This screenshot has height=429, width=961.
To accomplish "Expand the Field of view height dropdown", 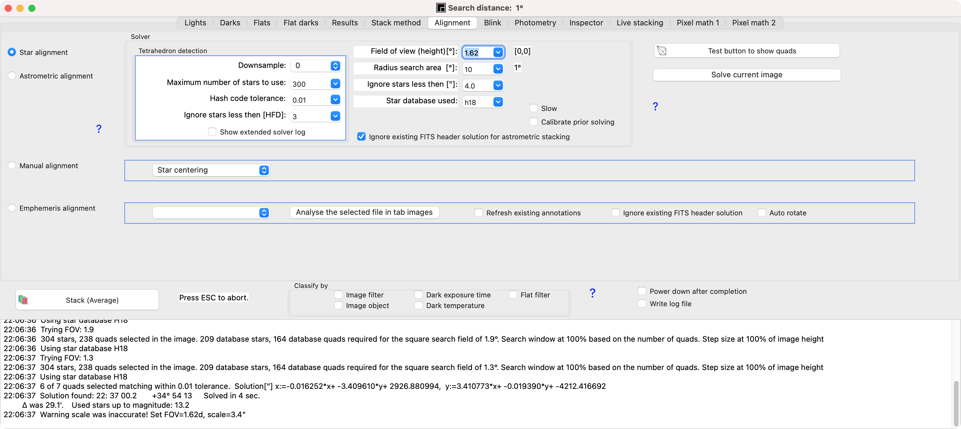I will 498,52.
